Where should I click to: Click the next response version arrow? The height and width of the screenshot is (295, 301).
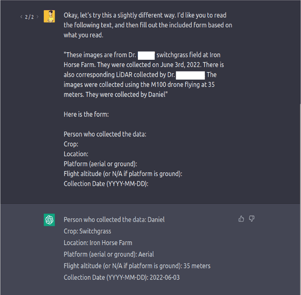(x=38, y=17)
